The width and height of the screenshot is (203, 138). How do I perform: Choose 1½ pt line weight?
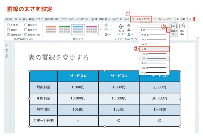154,54
